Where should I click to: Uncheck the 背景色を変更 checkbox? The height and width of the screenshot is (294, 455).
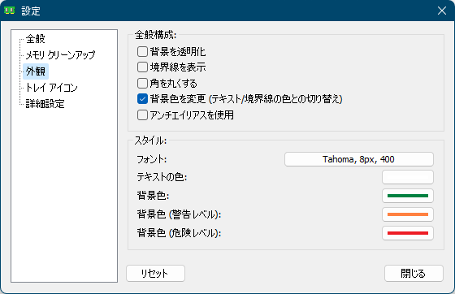click(142, 99)
